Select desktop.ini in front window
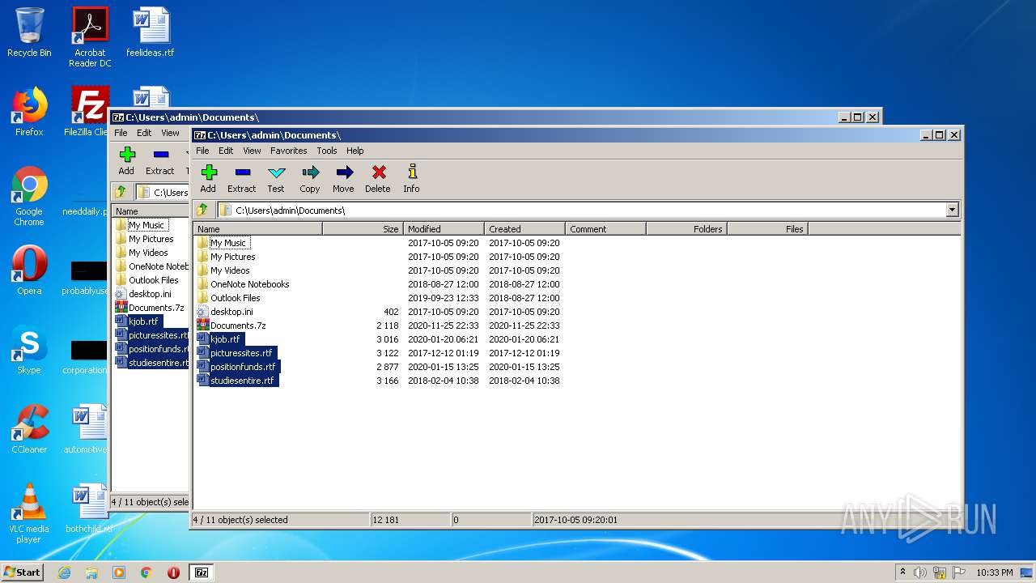Screen dimensions: 1036x583 coord(224,312)
